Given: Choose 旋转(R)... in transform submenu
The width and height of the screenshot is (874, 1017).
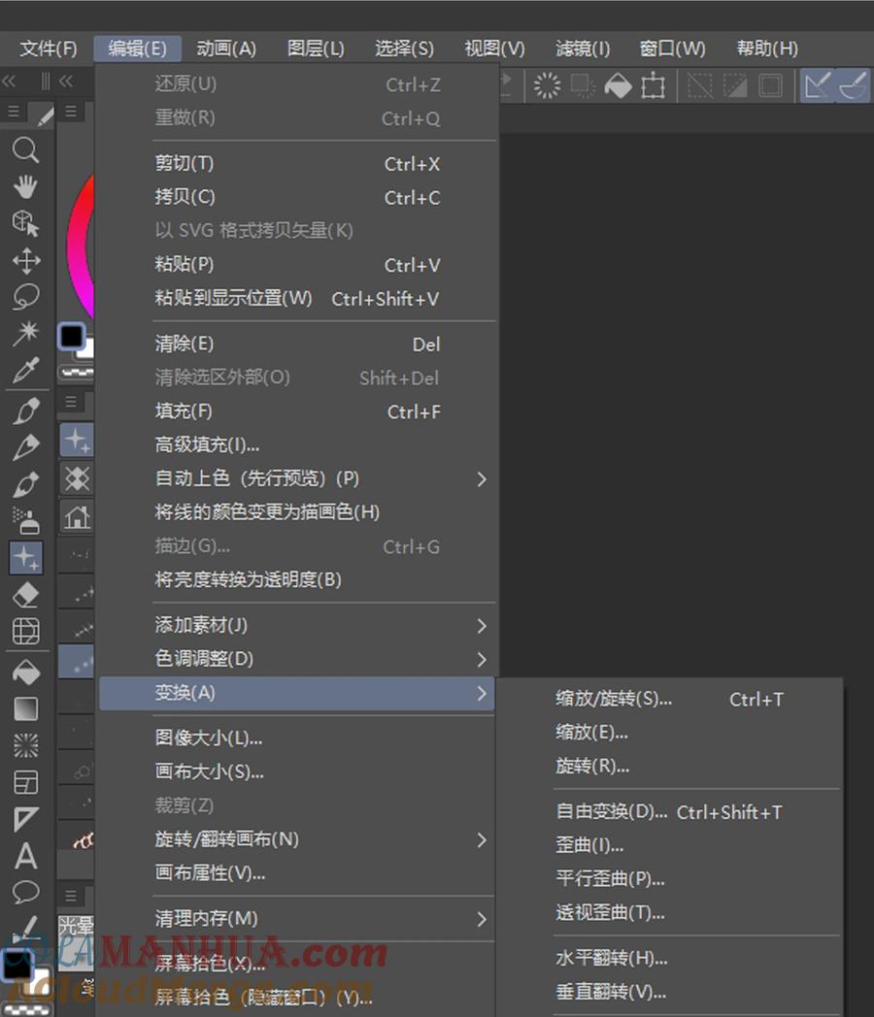Looking at the screenshot, I should point(670,767).
